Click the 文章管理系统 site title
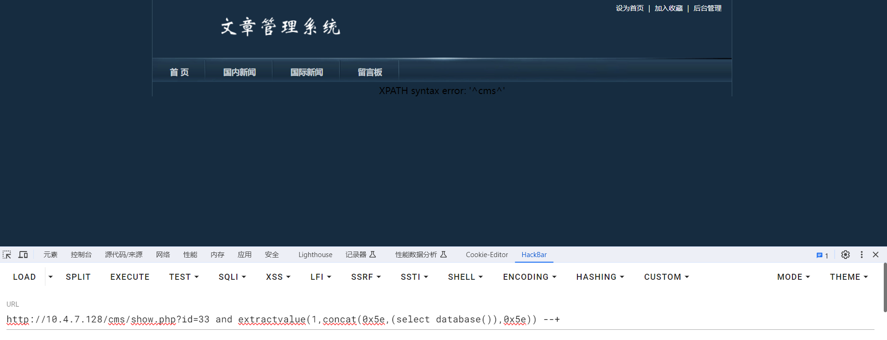Viewport: 887px width, 340px height. 280,27
